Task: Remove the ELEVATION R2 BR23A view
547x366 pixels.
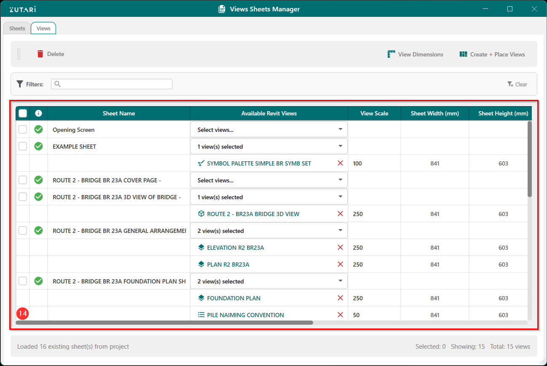Action: pyautogui.click(x=340, y=248)
